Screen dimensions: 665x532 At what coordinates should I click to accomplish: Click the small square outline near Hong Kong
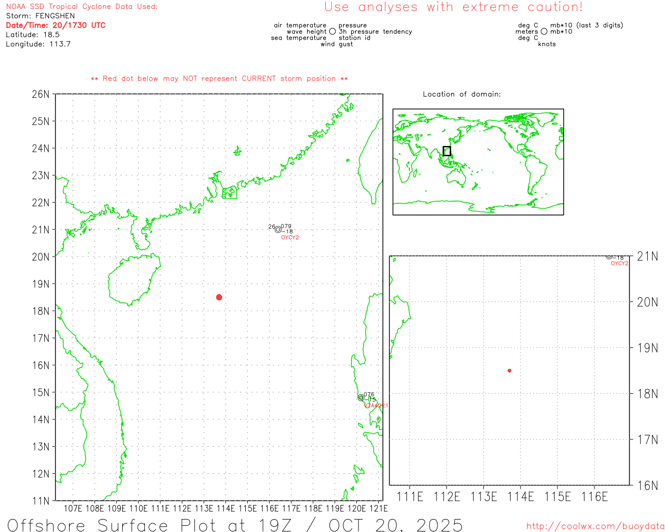coord(229,193)
